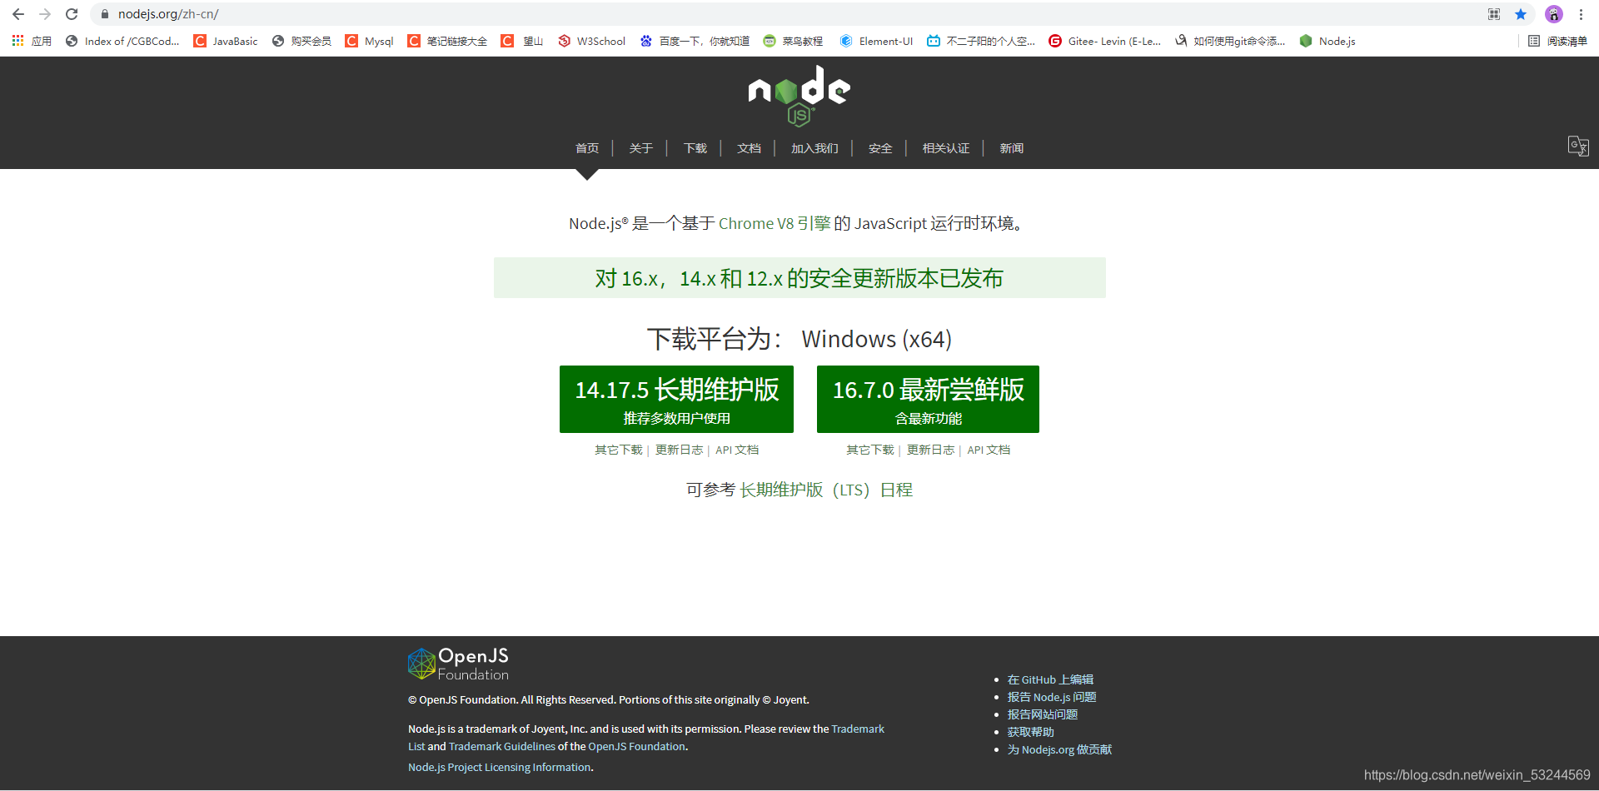Open the Chrome three-dot menu
Image resolution: width=1599 pixels, height=791 pixels.
pyautogui.click(x=1581, y=14)
